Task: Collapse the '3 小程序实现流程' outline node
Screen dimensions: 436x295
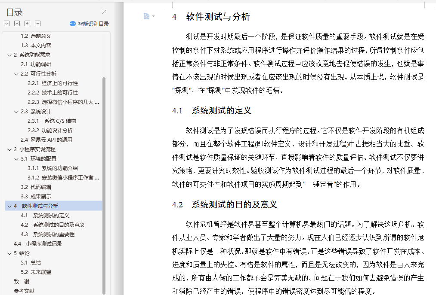Action: 9,149
